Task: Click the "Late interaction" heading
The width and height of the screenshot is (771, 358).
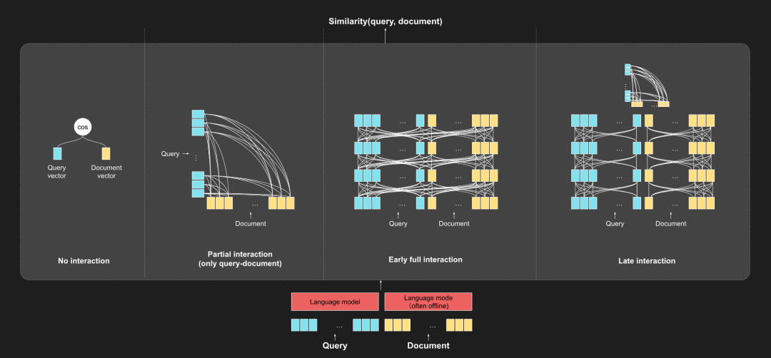Action: point(647,261)
